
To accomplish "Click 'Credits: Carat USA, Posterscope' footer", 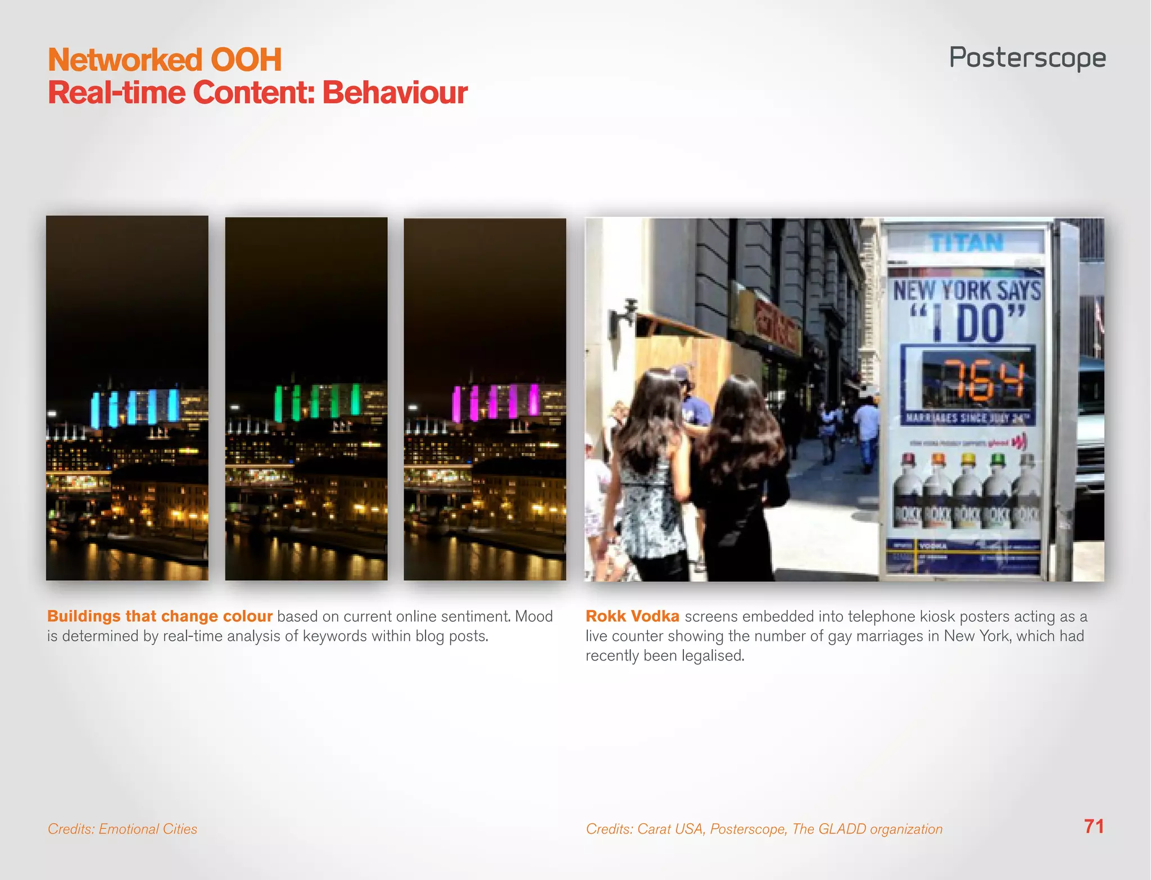I will (764, 829).
